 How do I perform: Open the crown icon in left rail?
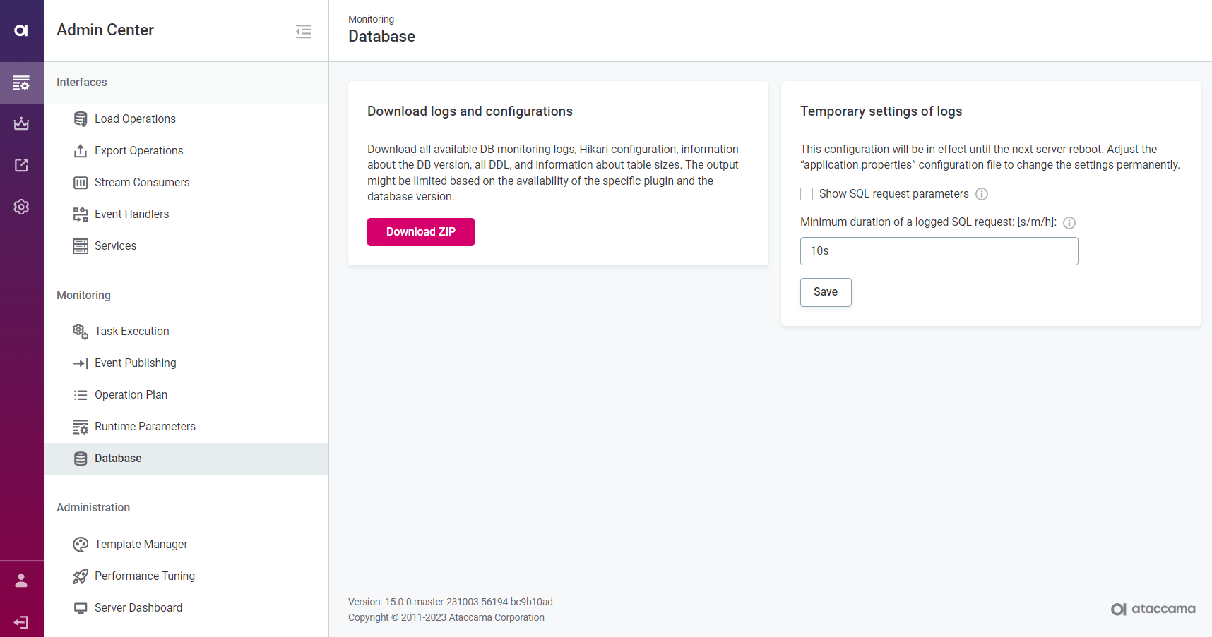click(21, 123)
